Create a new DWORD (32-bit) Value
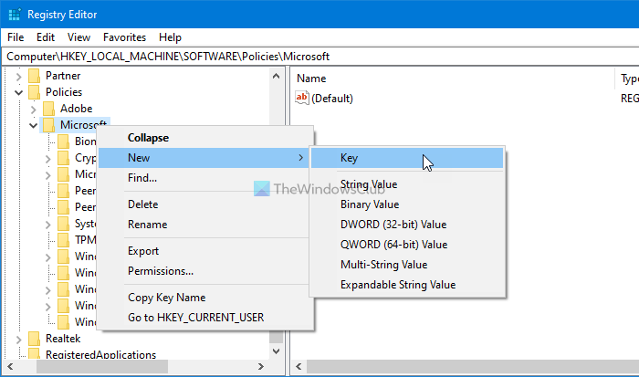The height and width of the screenshot is (377, 639). tap(407, 225)
